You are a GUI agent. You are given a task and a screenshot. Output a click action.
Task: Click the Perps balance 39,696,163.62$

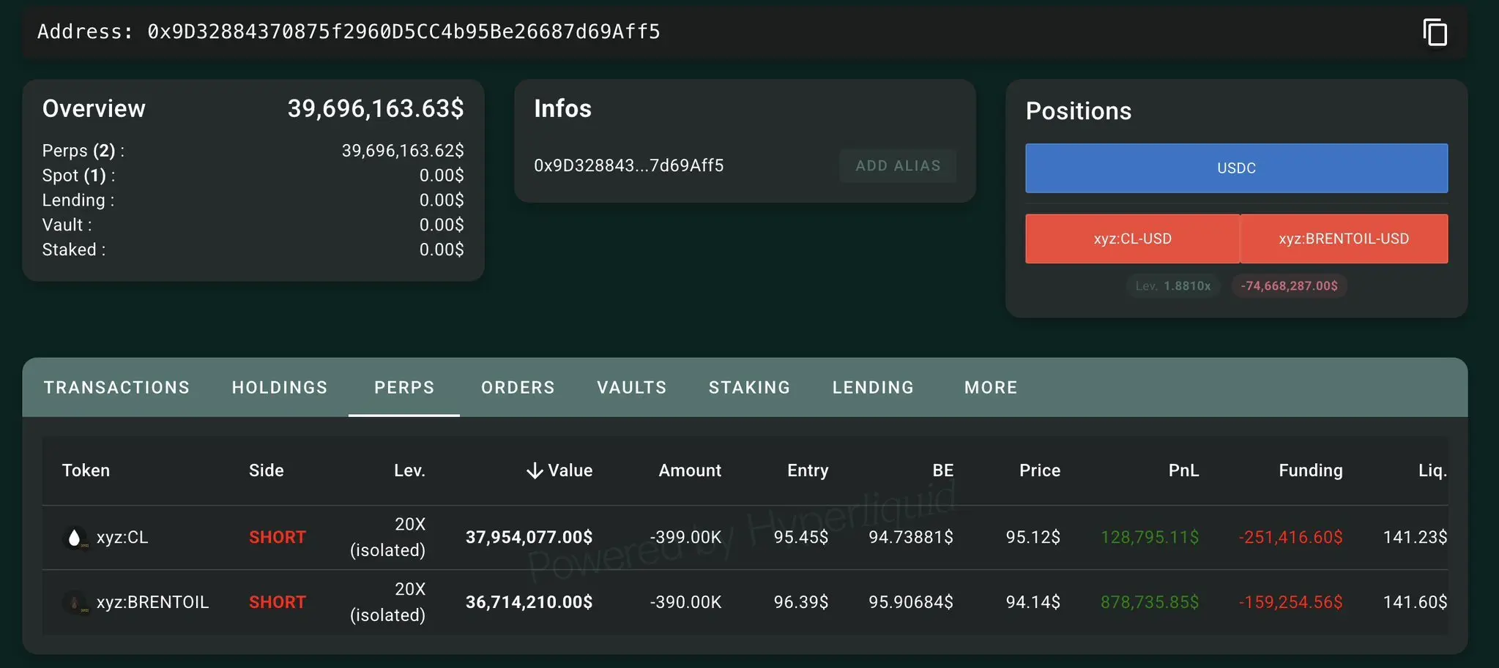pyautogui.click(x=403, y=151)
